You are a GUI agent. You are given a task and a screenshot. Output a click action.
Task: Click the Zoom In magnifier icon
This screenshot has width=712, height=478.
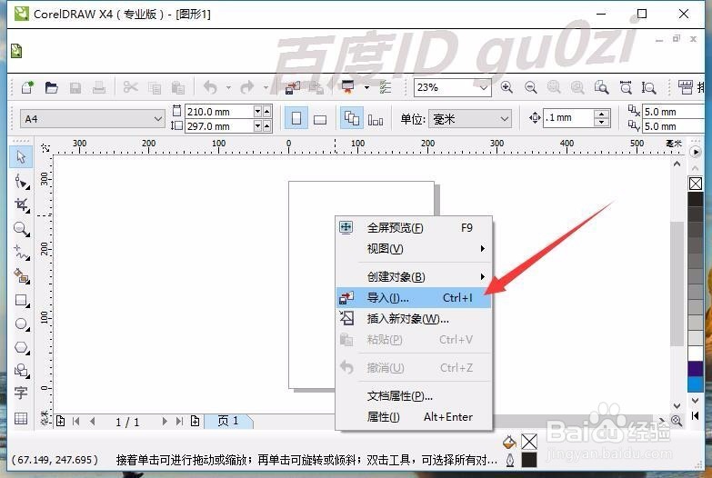[x=506, y=86]
